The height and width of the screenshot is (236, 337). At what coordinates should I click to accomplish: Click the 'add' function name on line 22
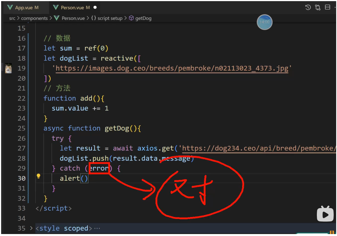coord(86,98)
